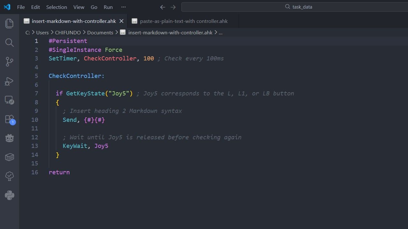The image size is (408, 229).
Task: Expand the Documents breadcrumb segment
Action: [100, 32]
